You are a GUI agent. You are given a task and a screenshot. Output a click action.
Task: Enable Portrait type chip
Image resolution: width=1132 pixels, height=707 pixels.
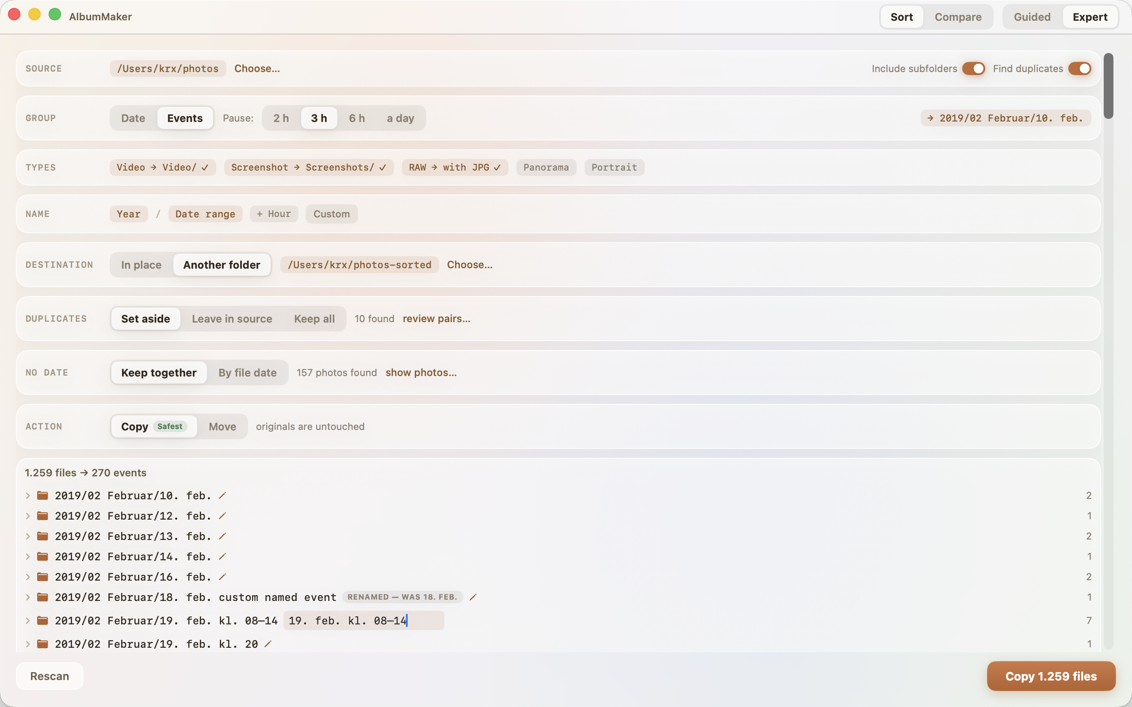[x=614, y=167]
